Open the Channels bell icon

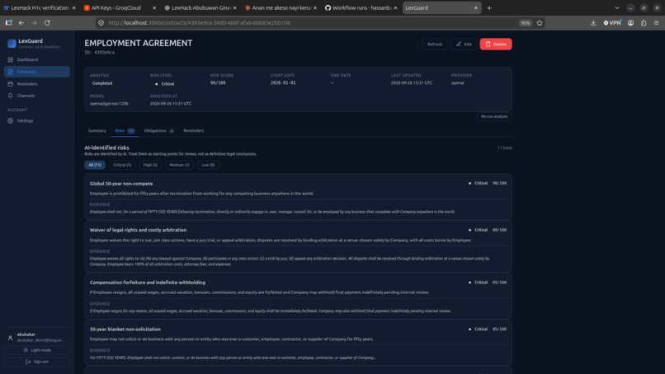(x=10, y=96)
